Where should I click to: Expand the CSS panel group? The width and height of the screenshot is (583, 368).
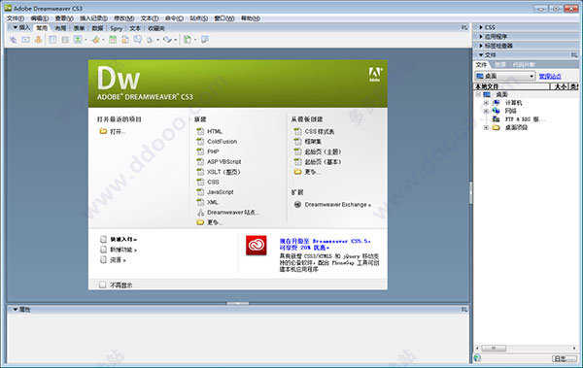(481, 27)
